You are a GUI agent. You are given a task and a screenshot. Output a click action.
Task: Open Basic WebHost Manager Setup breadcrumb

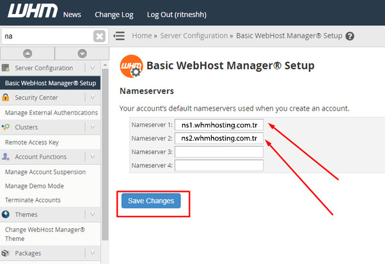(289, 36)
